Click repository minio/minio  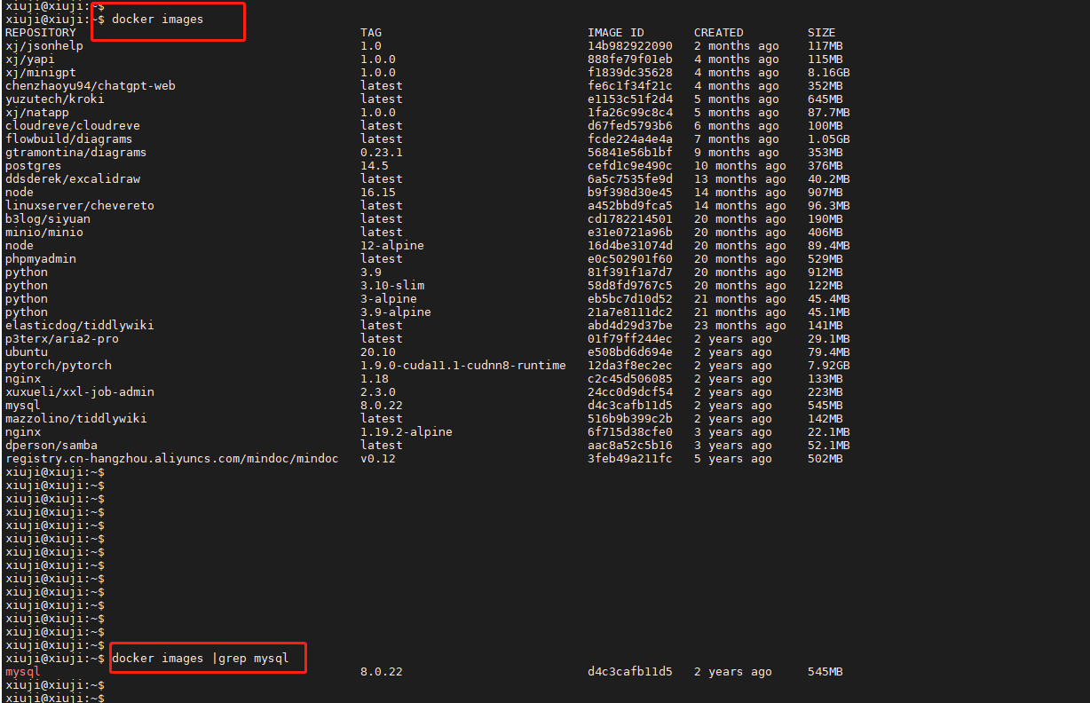pos(44,232)
